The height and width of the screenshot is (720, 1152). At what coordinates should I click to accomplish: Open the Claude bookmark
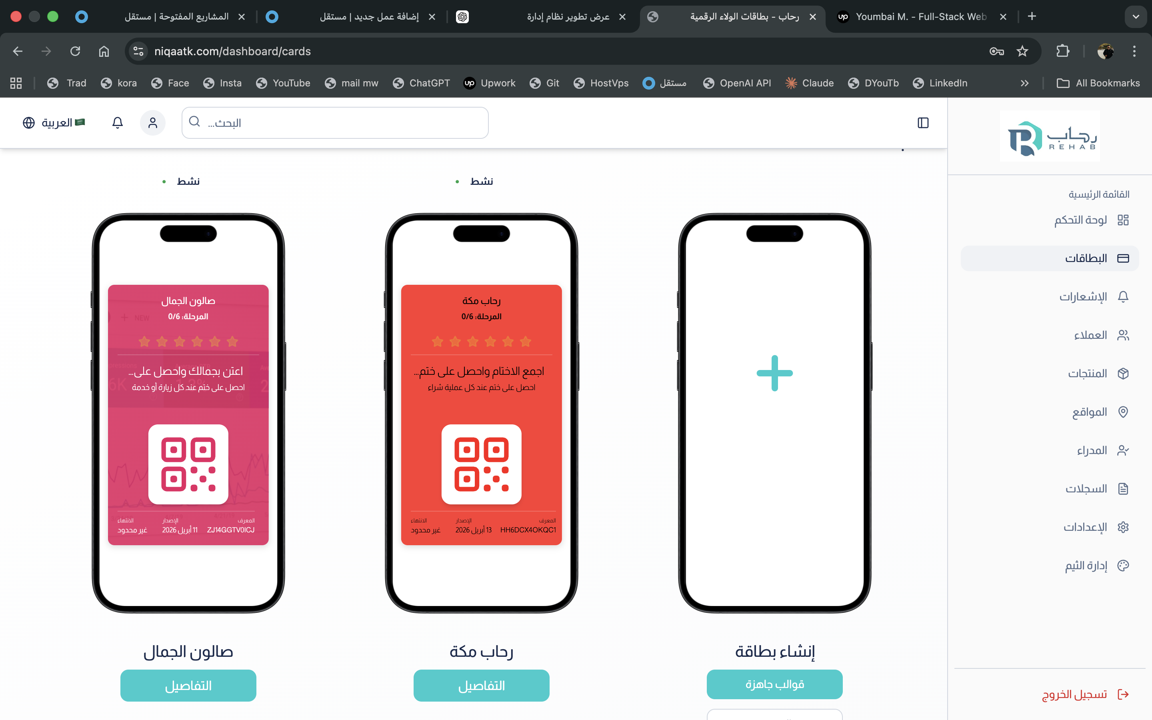tap(809, 83)
